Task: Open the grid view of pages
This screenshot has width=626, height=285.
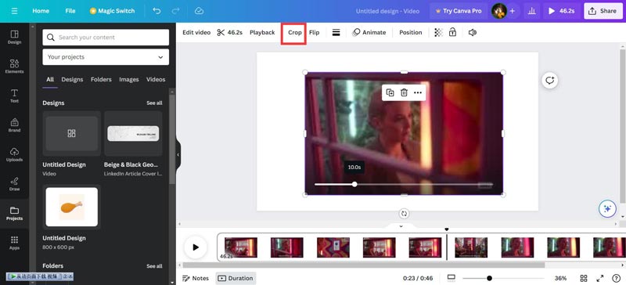Action: pos(584,278)
